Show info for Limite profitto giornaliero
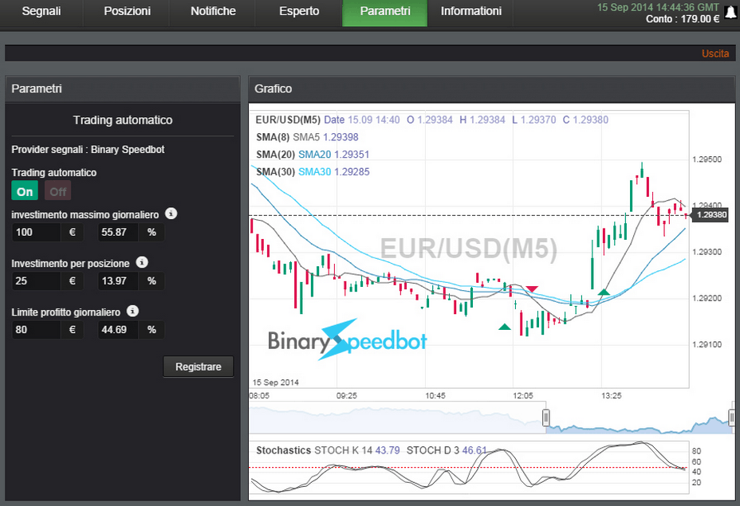Image resolution: width=740 pixels, height=506 pixels. [x=132, y=312]
